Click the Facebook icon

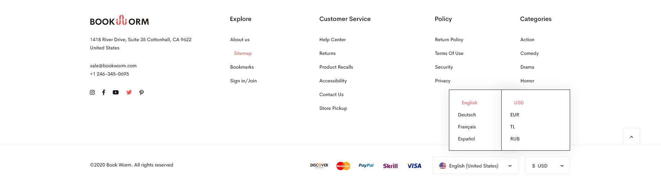tap(104, 92)
